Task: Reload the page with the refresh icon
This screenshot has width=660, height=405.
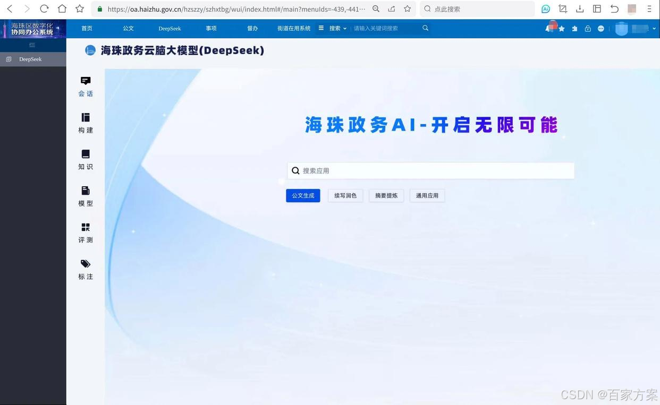Action: (44, 8)
